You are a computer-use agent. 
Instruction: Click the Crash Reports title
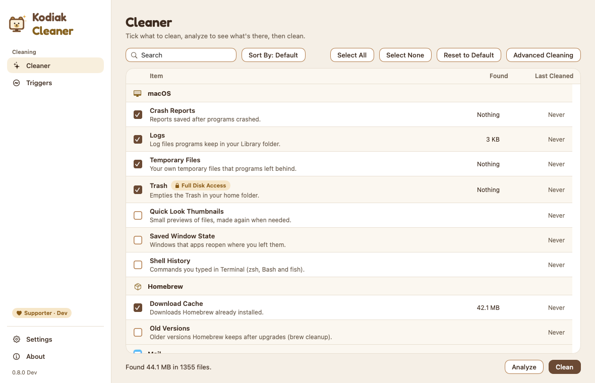172,111
